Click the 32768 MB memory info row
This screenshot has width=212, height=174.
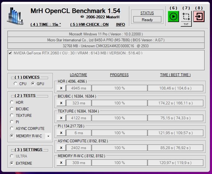pyautogui.click(x=106, y=46)
